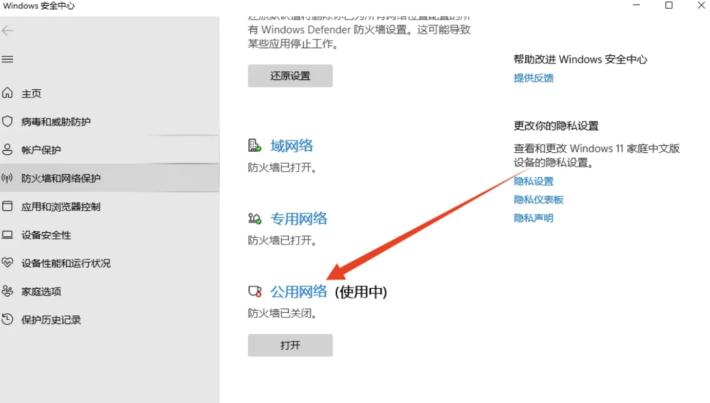The height and width of the screenshot is (403, 710).
Task: Select 防火墙和网络保护 in sidebar
Action: point(61,178)
